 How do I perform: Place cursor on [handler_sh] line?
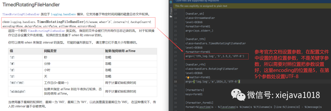click(x=195, y=14)
